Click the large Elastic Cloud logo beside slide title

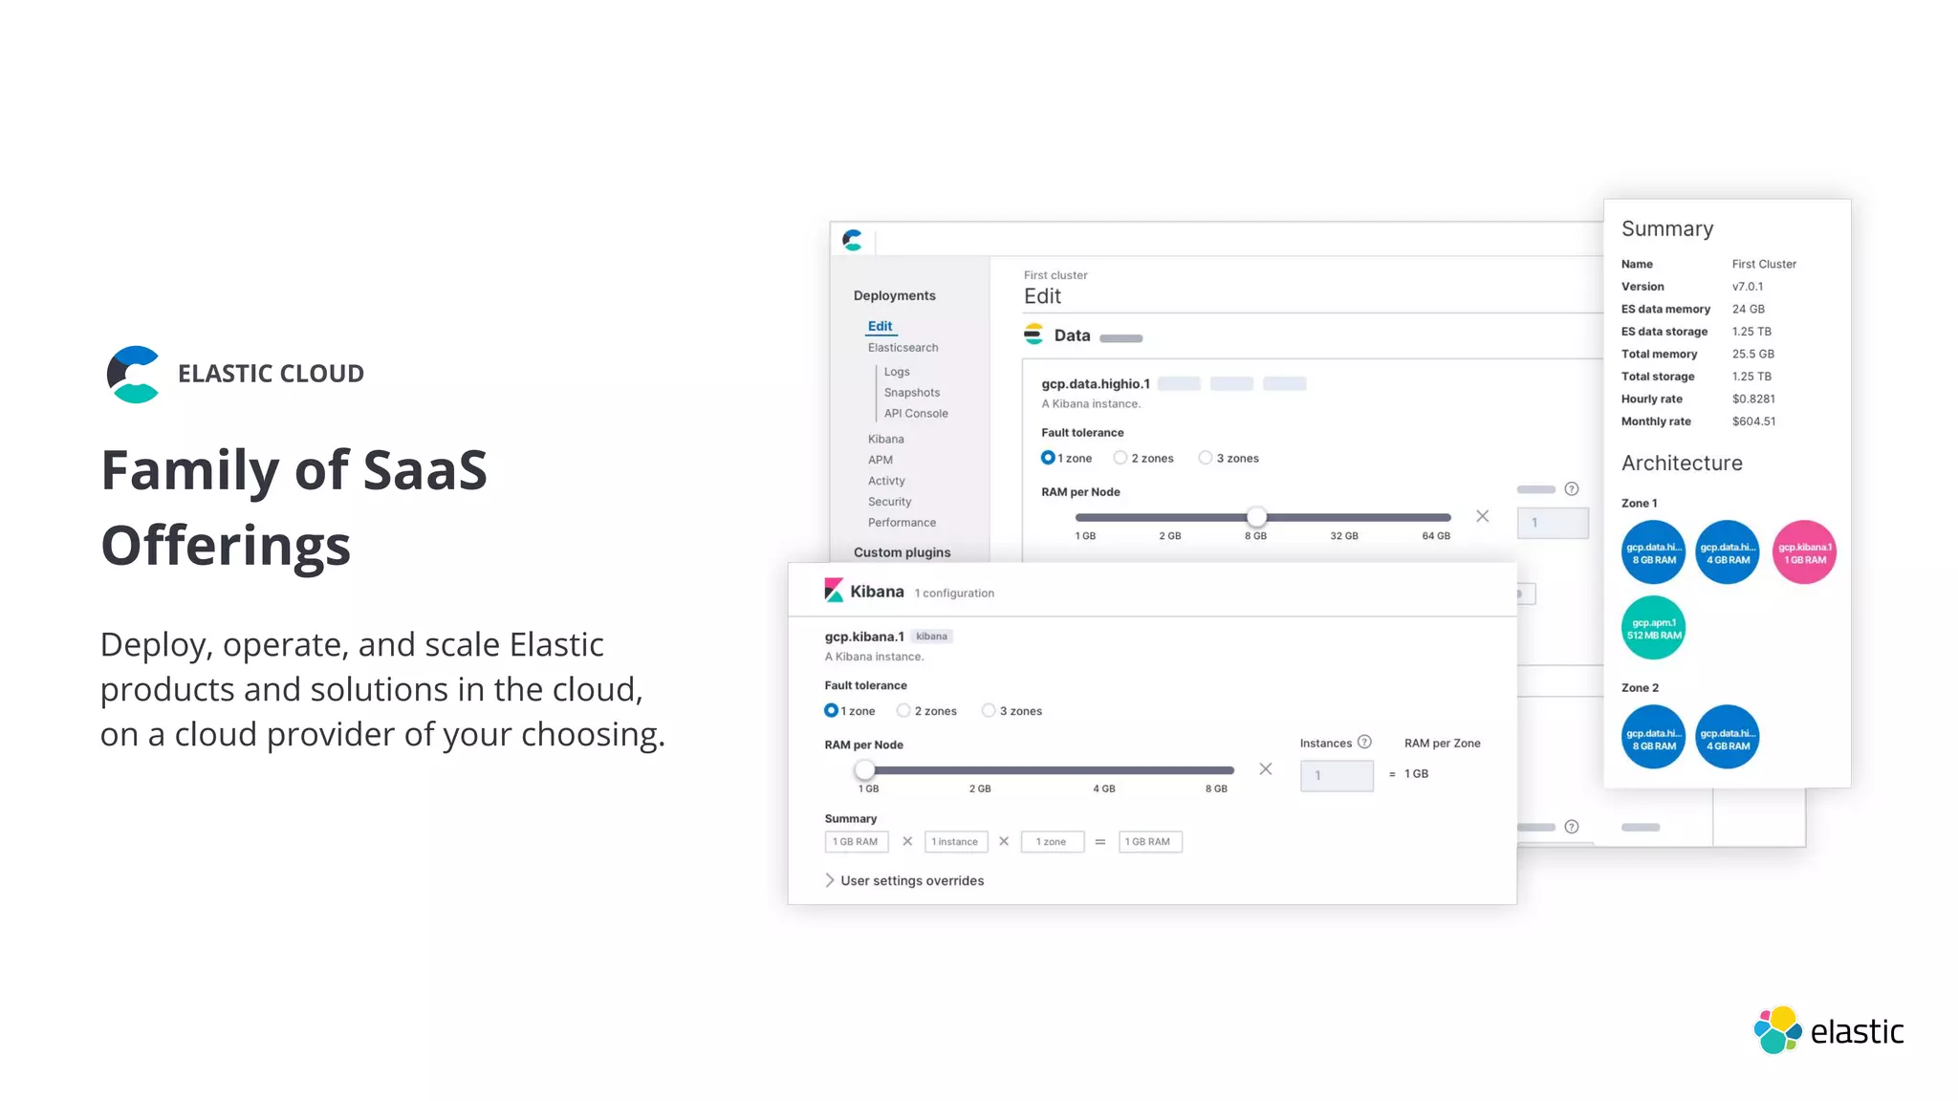(133, 374)
